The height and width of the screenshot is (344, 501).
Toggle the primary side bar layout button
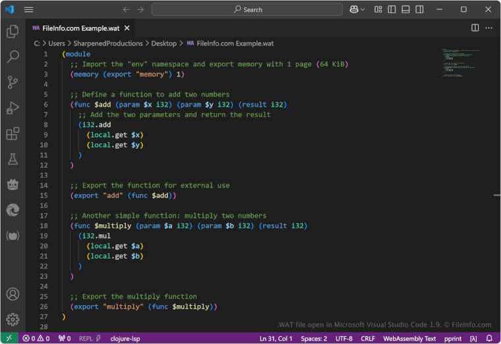[391, 10]
